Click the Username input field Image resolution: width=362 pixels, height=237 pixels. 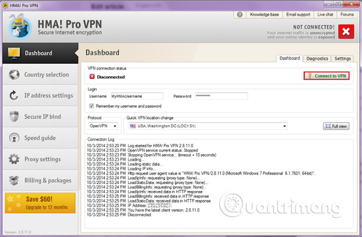click(137, 96)
